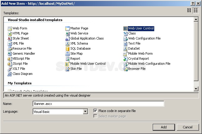Choose the Crystal Report template icon
The height and width of the screenshot is (134, 202).
pyautogui.click(x=125, y=59)
